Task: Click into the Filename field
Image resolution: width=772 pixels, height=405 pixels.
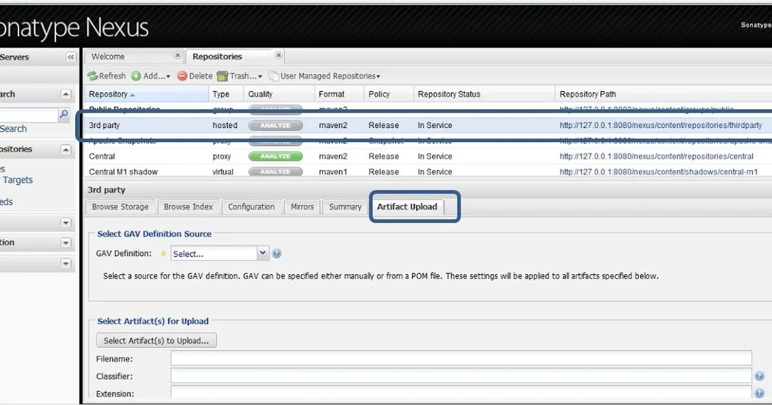Action: (x=461, y=358)
